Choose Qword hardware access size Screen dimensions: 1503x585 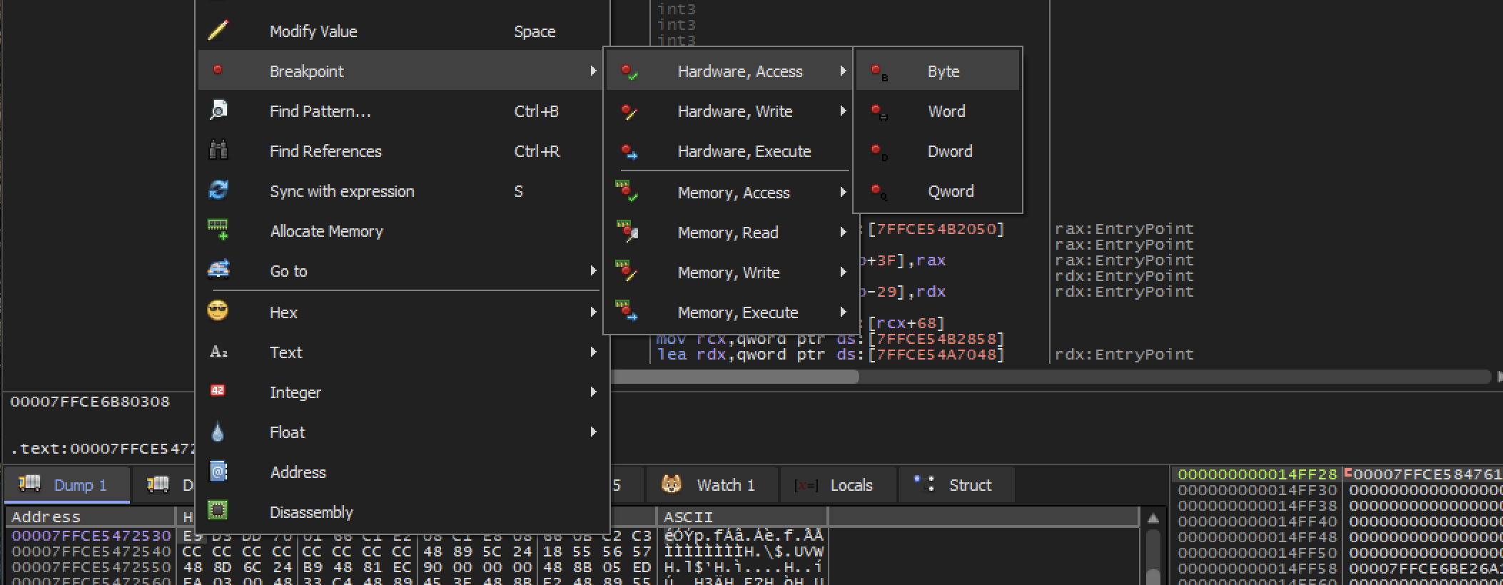pyautogui.click(x=938, y=190)
